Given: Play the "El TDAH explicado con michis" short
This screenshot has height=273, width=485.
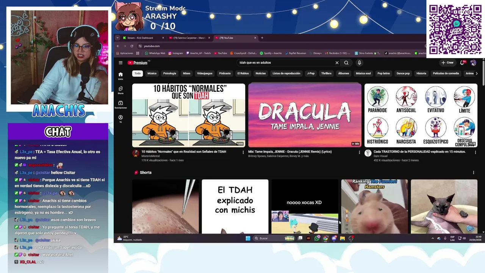Looking at the screenshot, I should pos(235,207).
